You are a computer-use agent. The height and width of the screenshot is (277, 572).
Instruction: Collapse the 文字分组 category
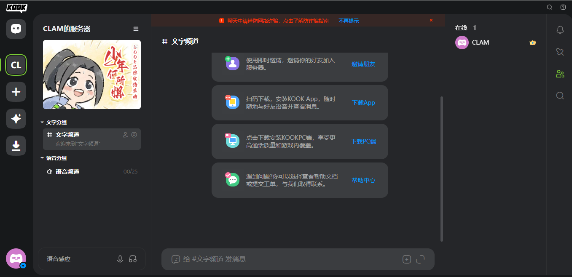tap(55, 122)
